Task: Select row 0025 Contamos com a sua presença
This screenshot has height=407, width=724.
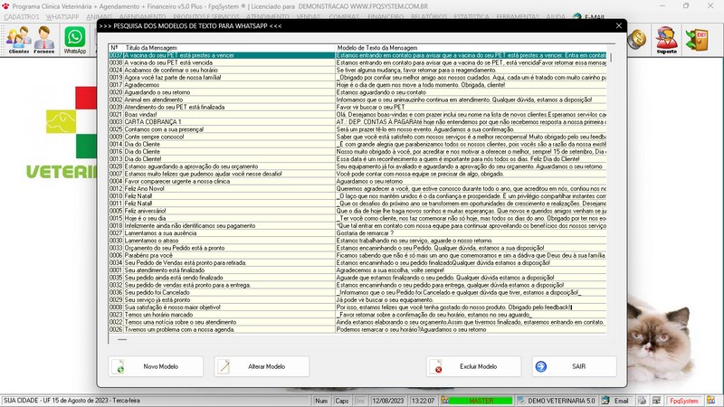Action: tap(357, 129)
